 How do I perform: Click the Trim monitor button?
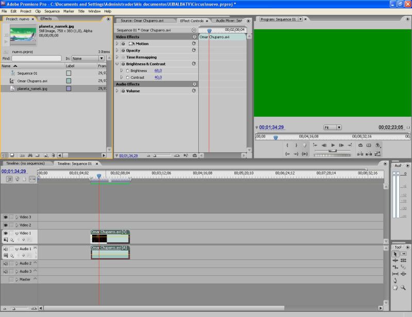tap(377, 154)
